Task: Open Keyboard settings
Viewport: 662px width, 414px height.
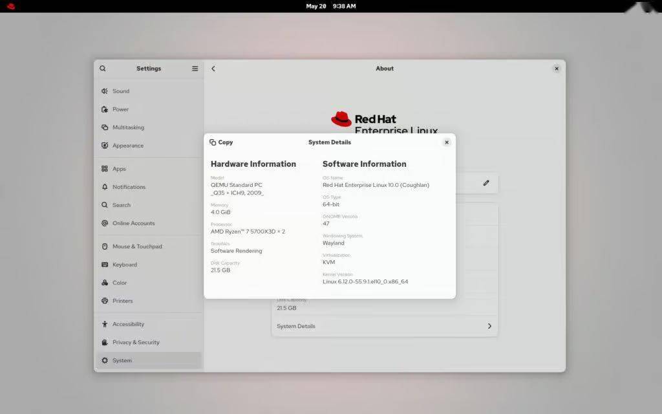Action: (149, 265)
